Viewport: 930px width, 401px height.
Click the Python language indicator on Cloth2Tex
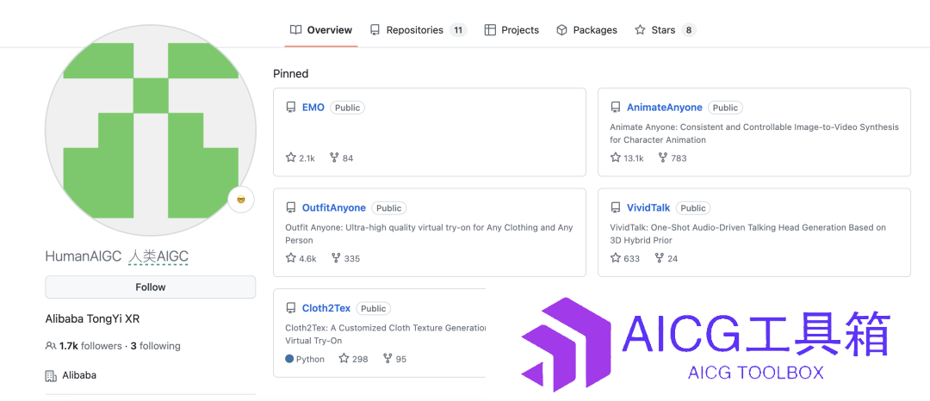point(305,358)
